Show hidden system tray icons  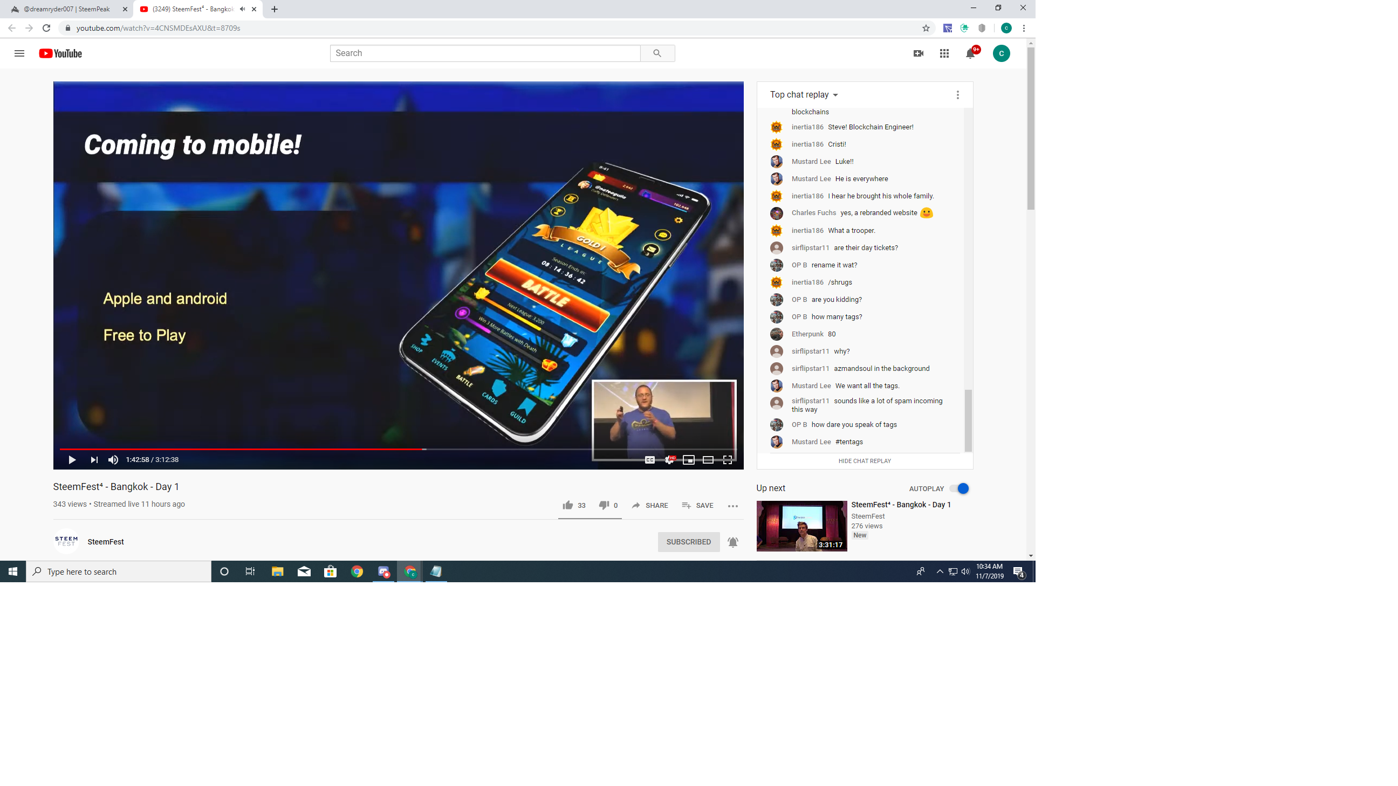coord(940,571)
